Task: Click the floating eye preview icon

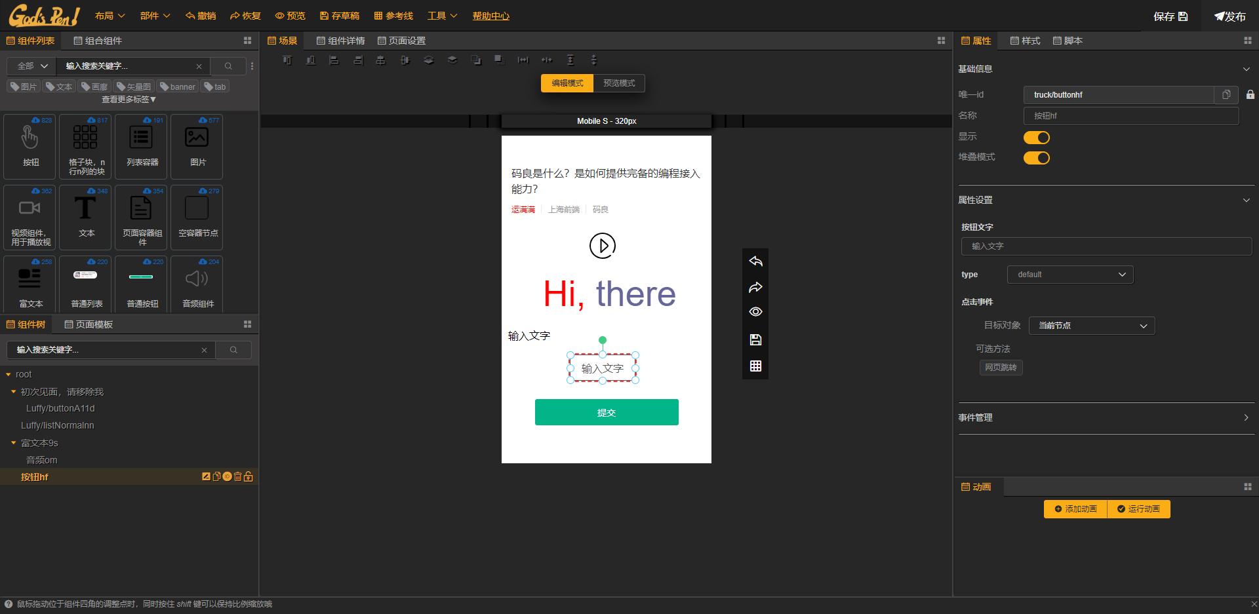Action: coord(755,312)
